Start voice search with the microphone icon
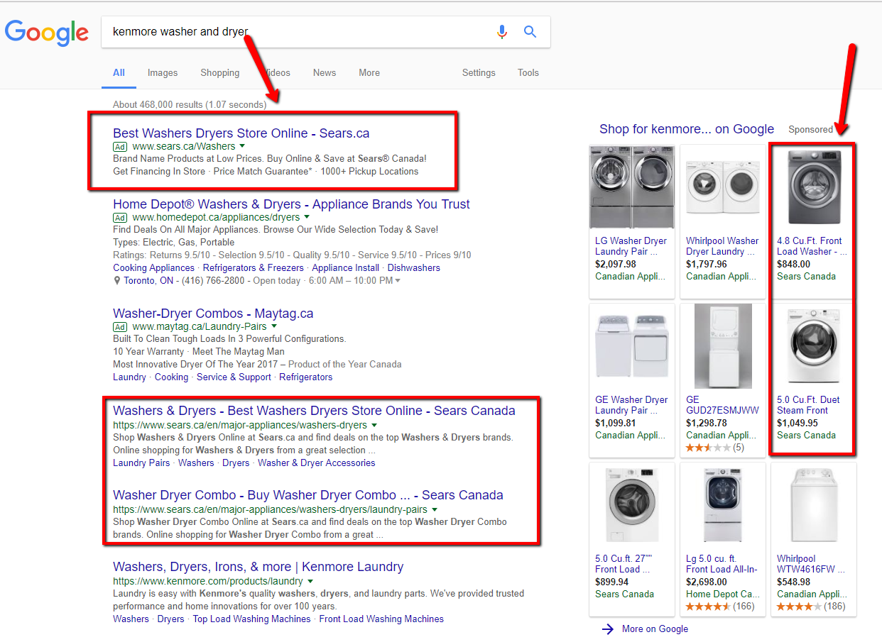882x642 pixels. (x=502, y=32)
